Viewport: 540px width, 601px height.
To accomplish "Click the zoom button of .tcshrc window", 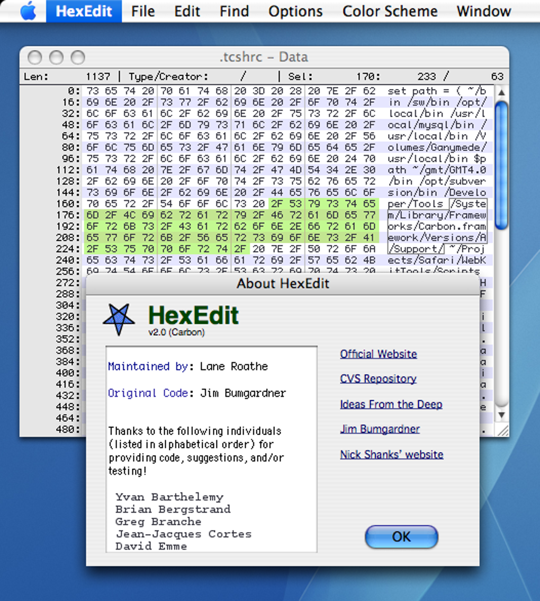I will click(x=78, y=57).
